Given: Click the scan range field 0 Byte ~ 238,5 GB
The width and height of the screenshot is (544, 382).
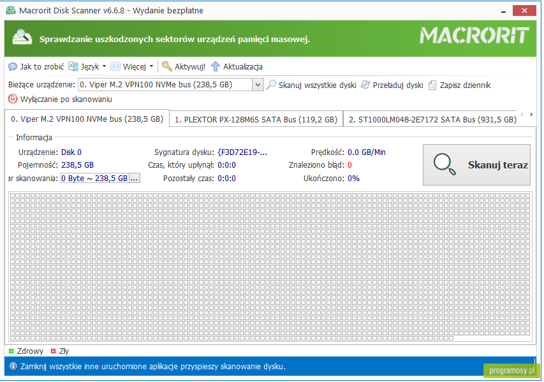Looking at the screenshot, I should coord(95,179).
